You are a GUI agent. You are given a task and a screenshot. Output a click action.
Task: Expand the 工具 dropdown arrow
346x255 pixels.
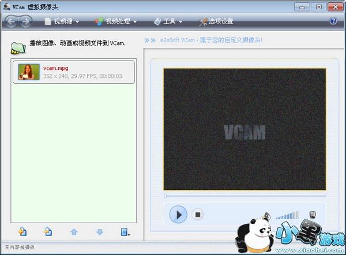[x=180, y=22]
